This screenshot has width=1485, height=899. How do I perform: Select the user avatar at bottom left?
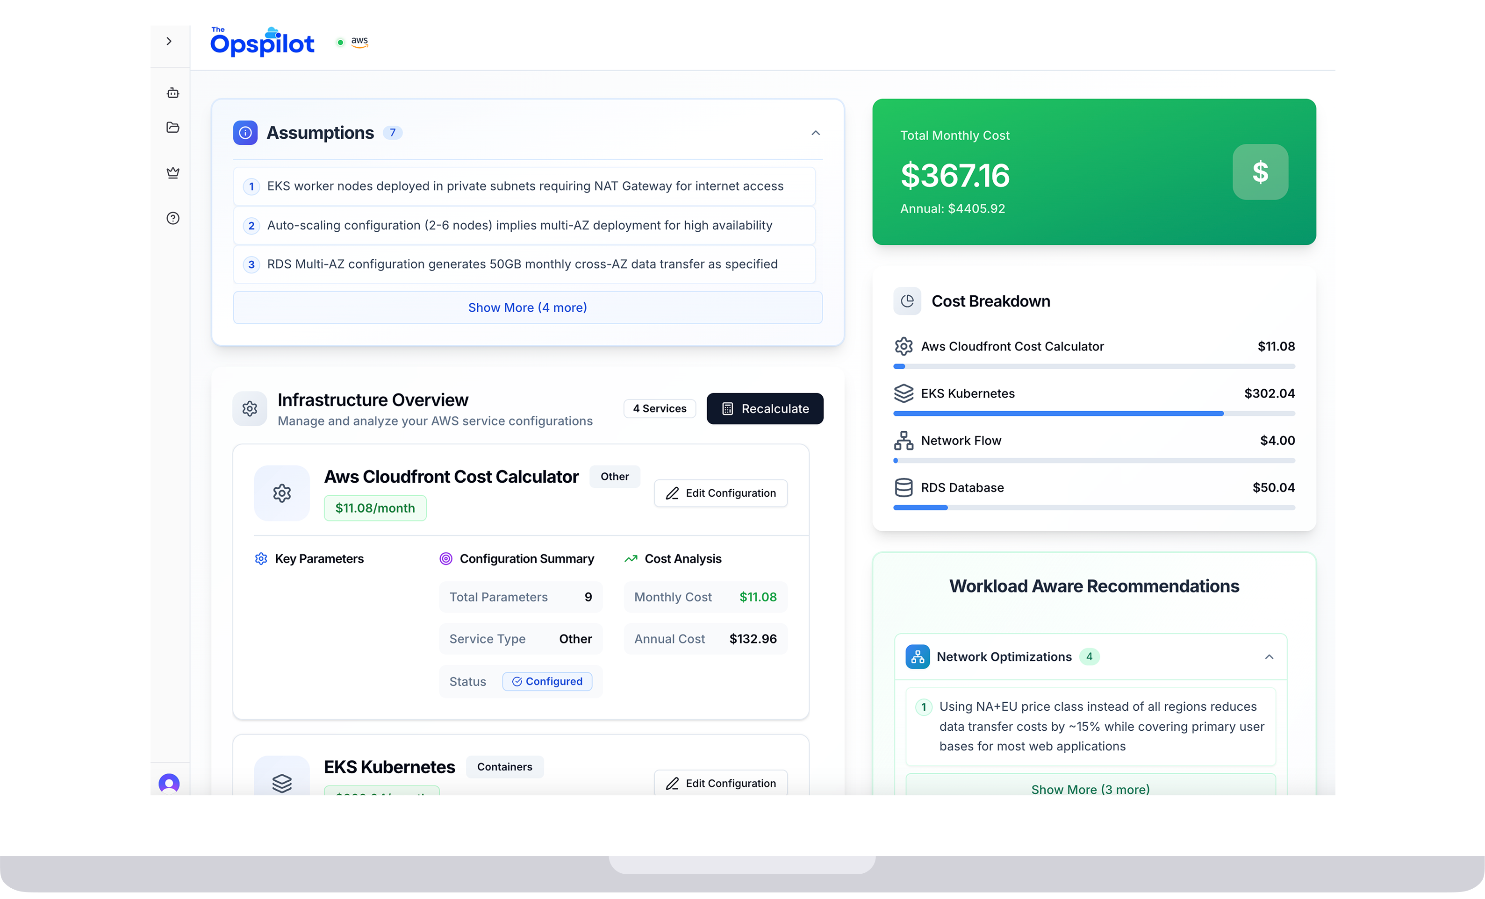click(x=169, y=783)
